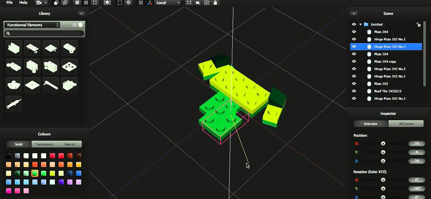The image size is (431, 199).
Task: Switch to the Solid colours tab
Action: (x=19, y=144)
